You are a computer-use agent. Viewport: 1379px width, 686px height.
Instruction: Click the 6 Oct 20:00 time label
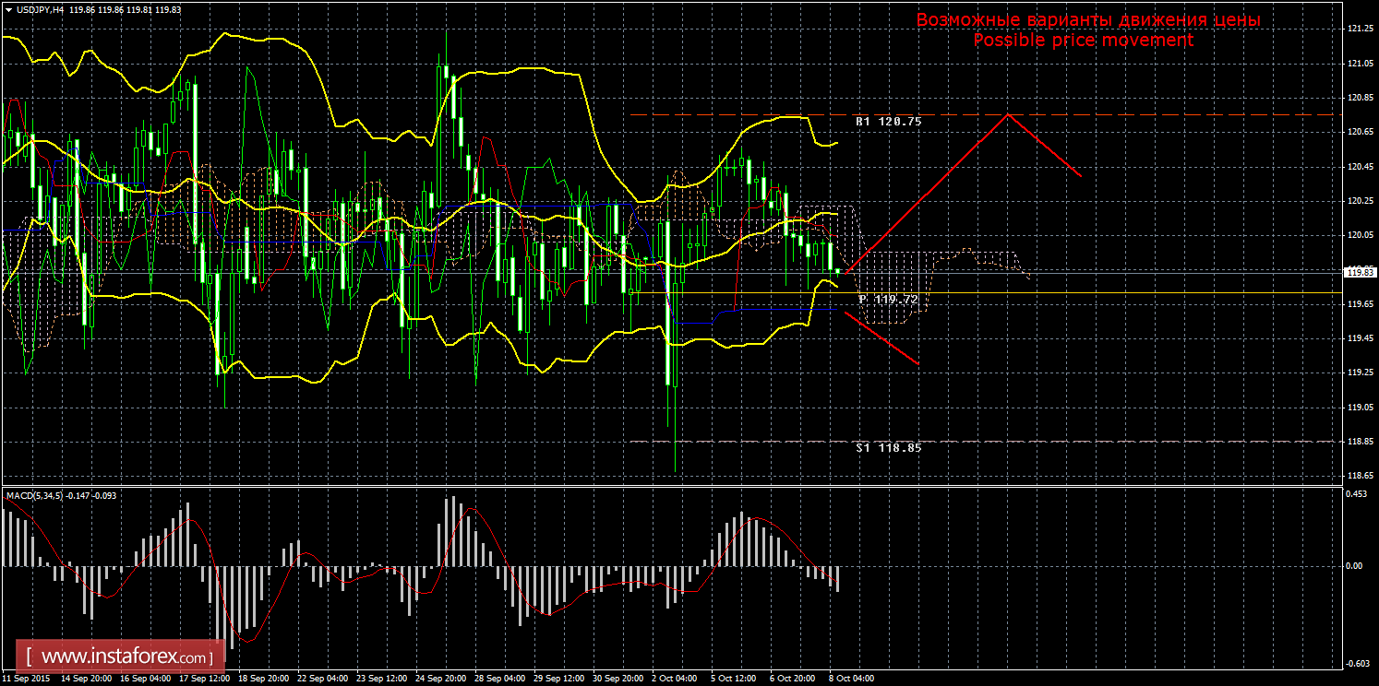(792, 679)
